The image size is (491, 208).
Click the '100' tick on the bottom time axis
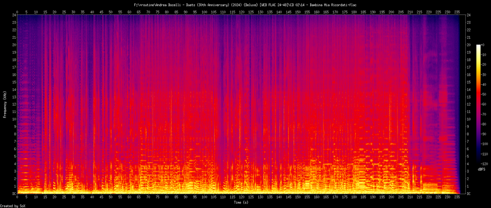[204, 197]
